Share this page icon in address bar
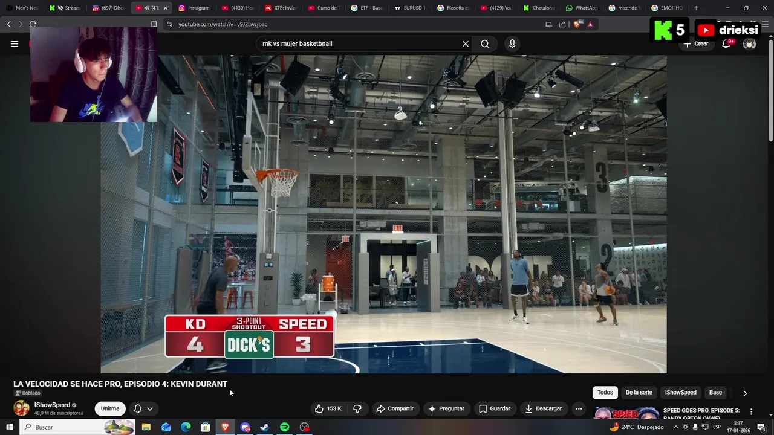 (562, 24)
